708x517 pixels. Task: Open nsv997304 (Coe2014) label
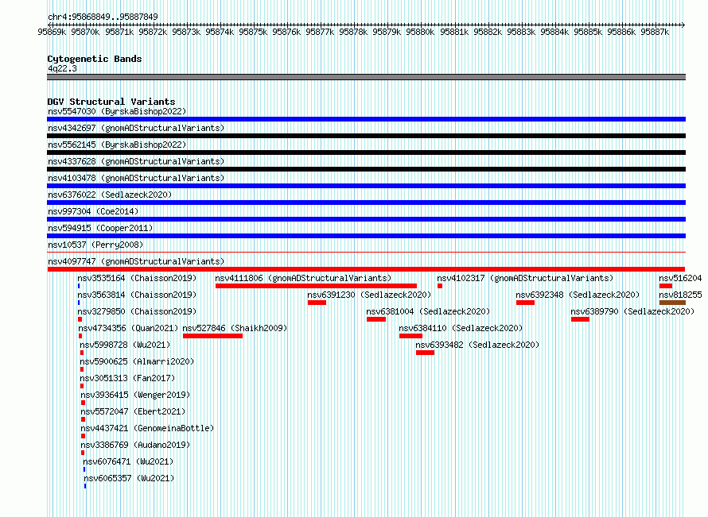pyautogui.click(x=93, y=211)
